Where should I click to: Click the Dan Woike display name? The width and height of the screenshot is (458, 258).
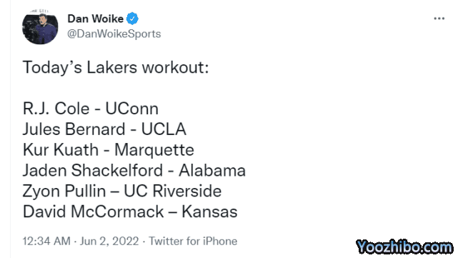(x=96, y=19)
